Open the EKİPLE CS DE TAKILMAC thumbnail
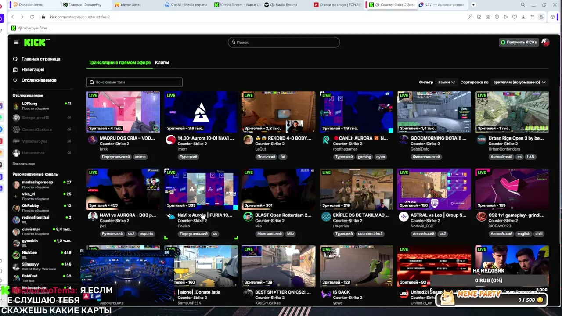This screenshot has height=316, width=562. tap(356, 189)
